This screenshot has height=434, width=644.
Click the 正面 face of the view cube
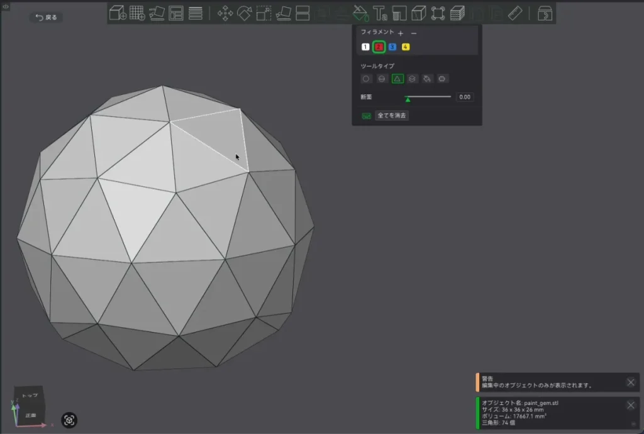coord(31,415)
